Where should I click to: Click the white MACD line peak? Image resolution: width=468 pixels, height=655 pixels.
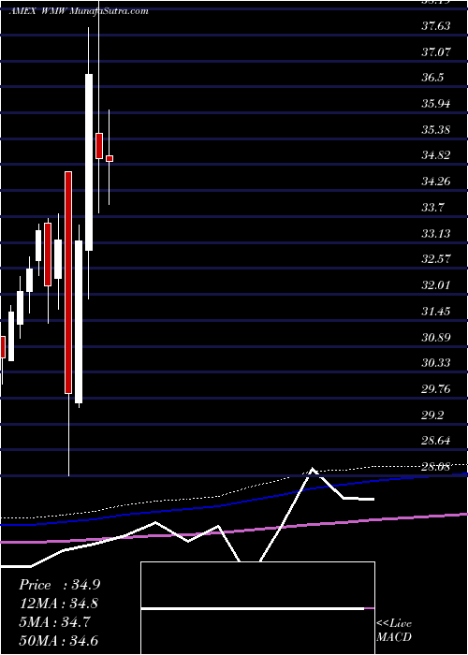click(x=312, y=469)
